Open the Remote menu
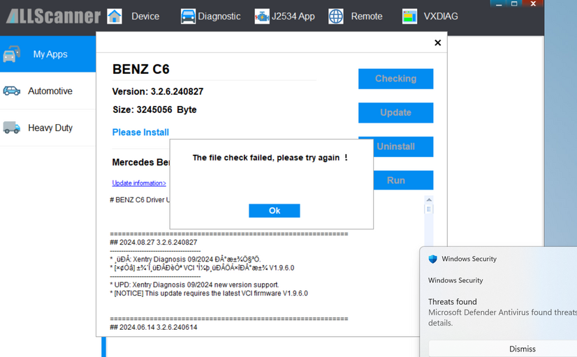577x357 pixels. 367,17
